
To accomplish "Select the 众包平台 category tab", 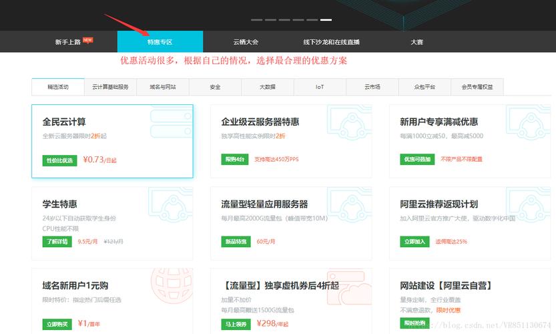I will [425, 87].
